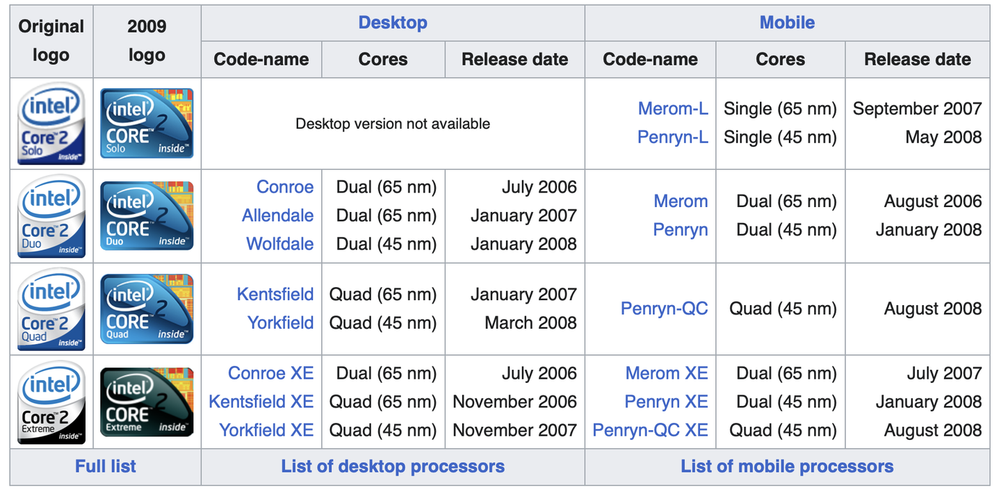Open the Conroe code-name link
1001x492 pixels.
[285, 187]
